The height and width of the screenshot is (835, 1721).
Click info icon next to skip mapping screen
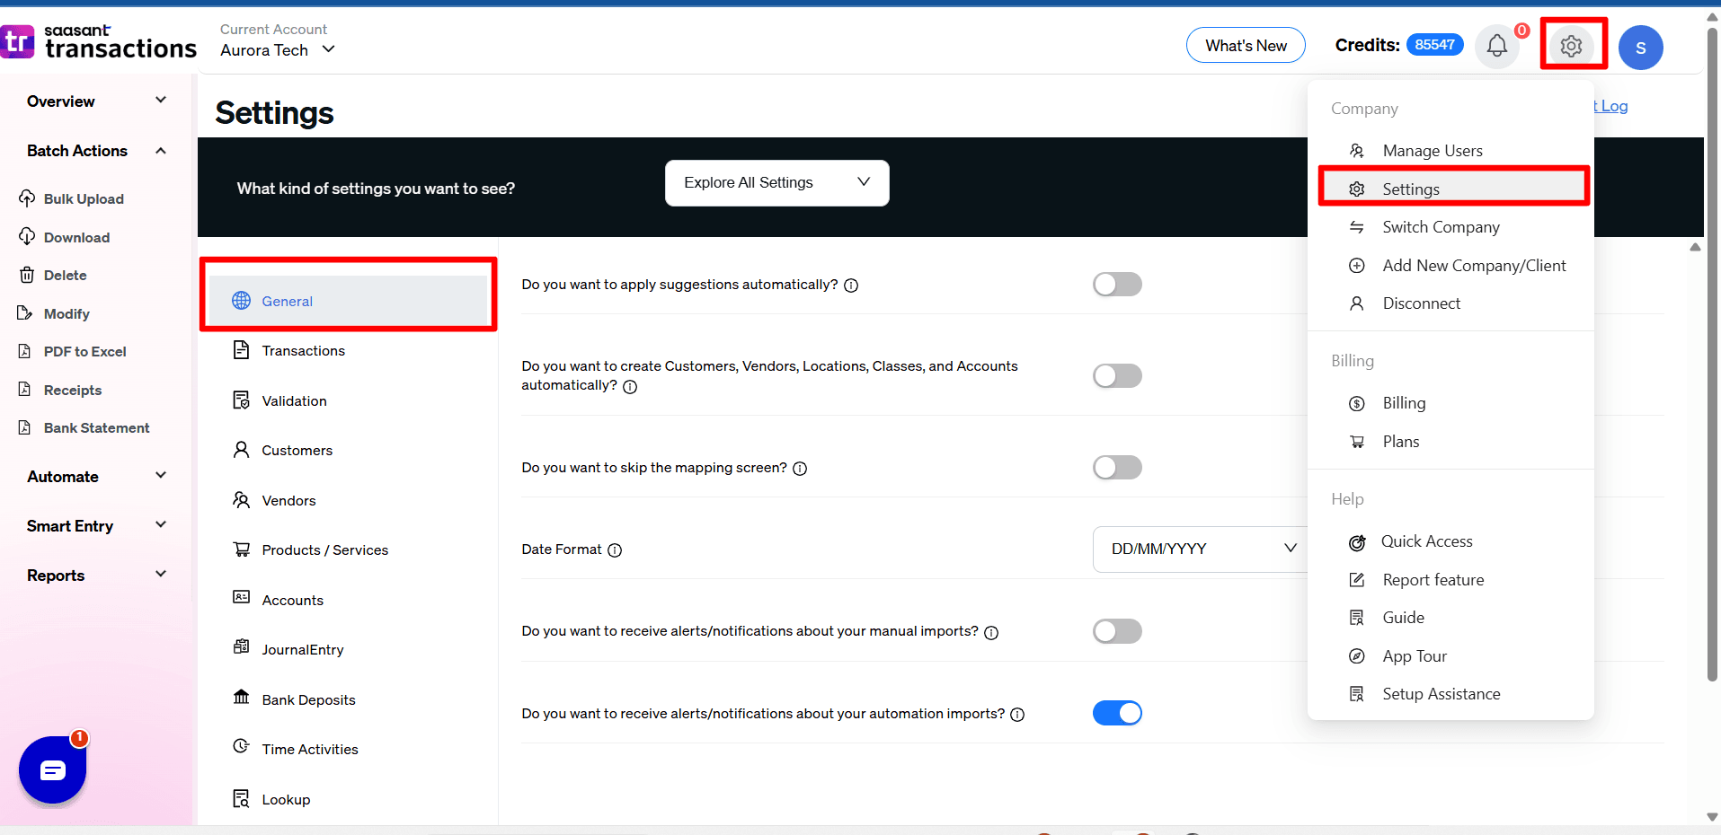(x=800, y=469)
